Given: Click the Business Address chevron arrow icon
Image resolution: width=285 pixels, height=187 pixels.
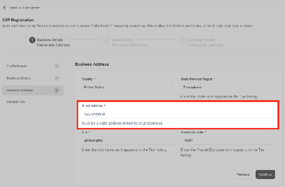Looking at the screenshot, I should click(57, 90).
